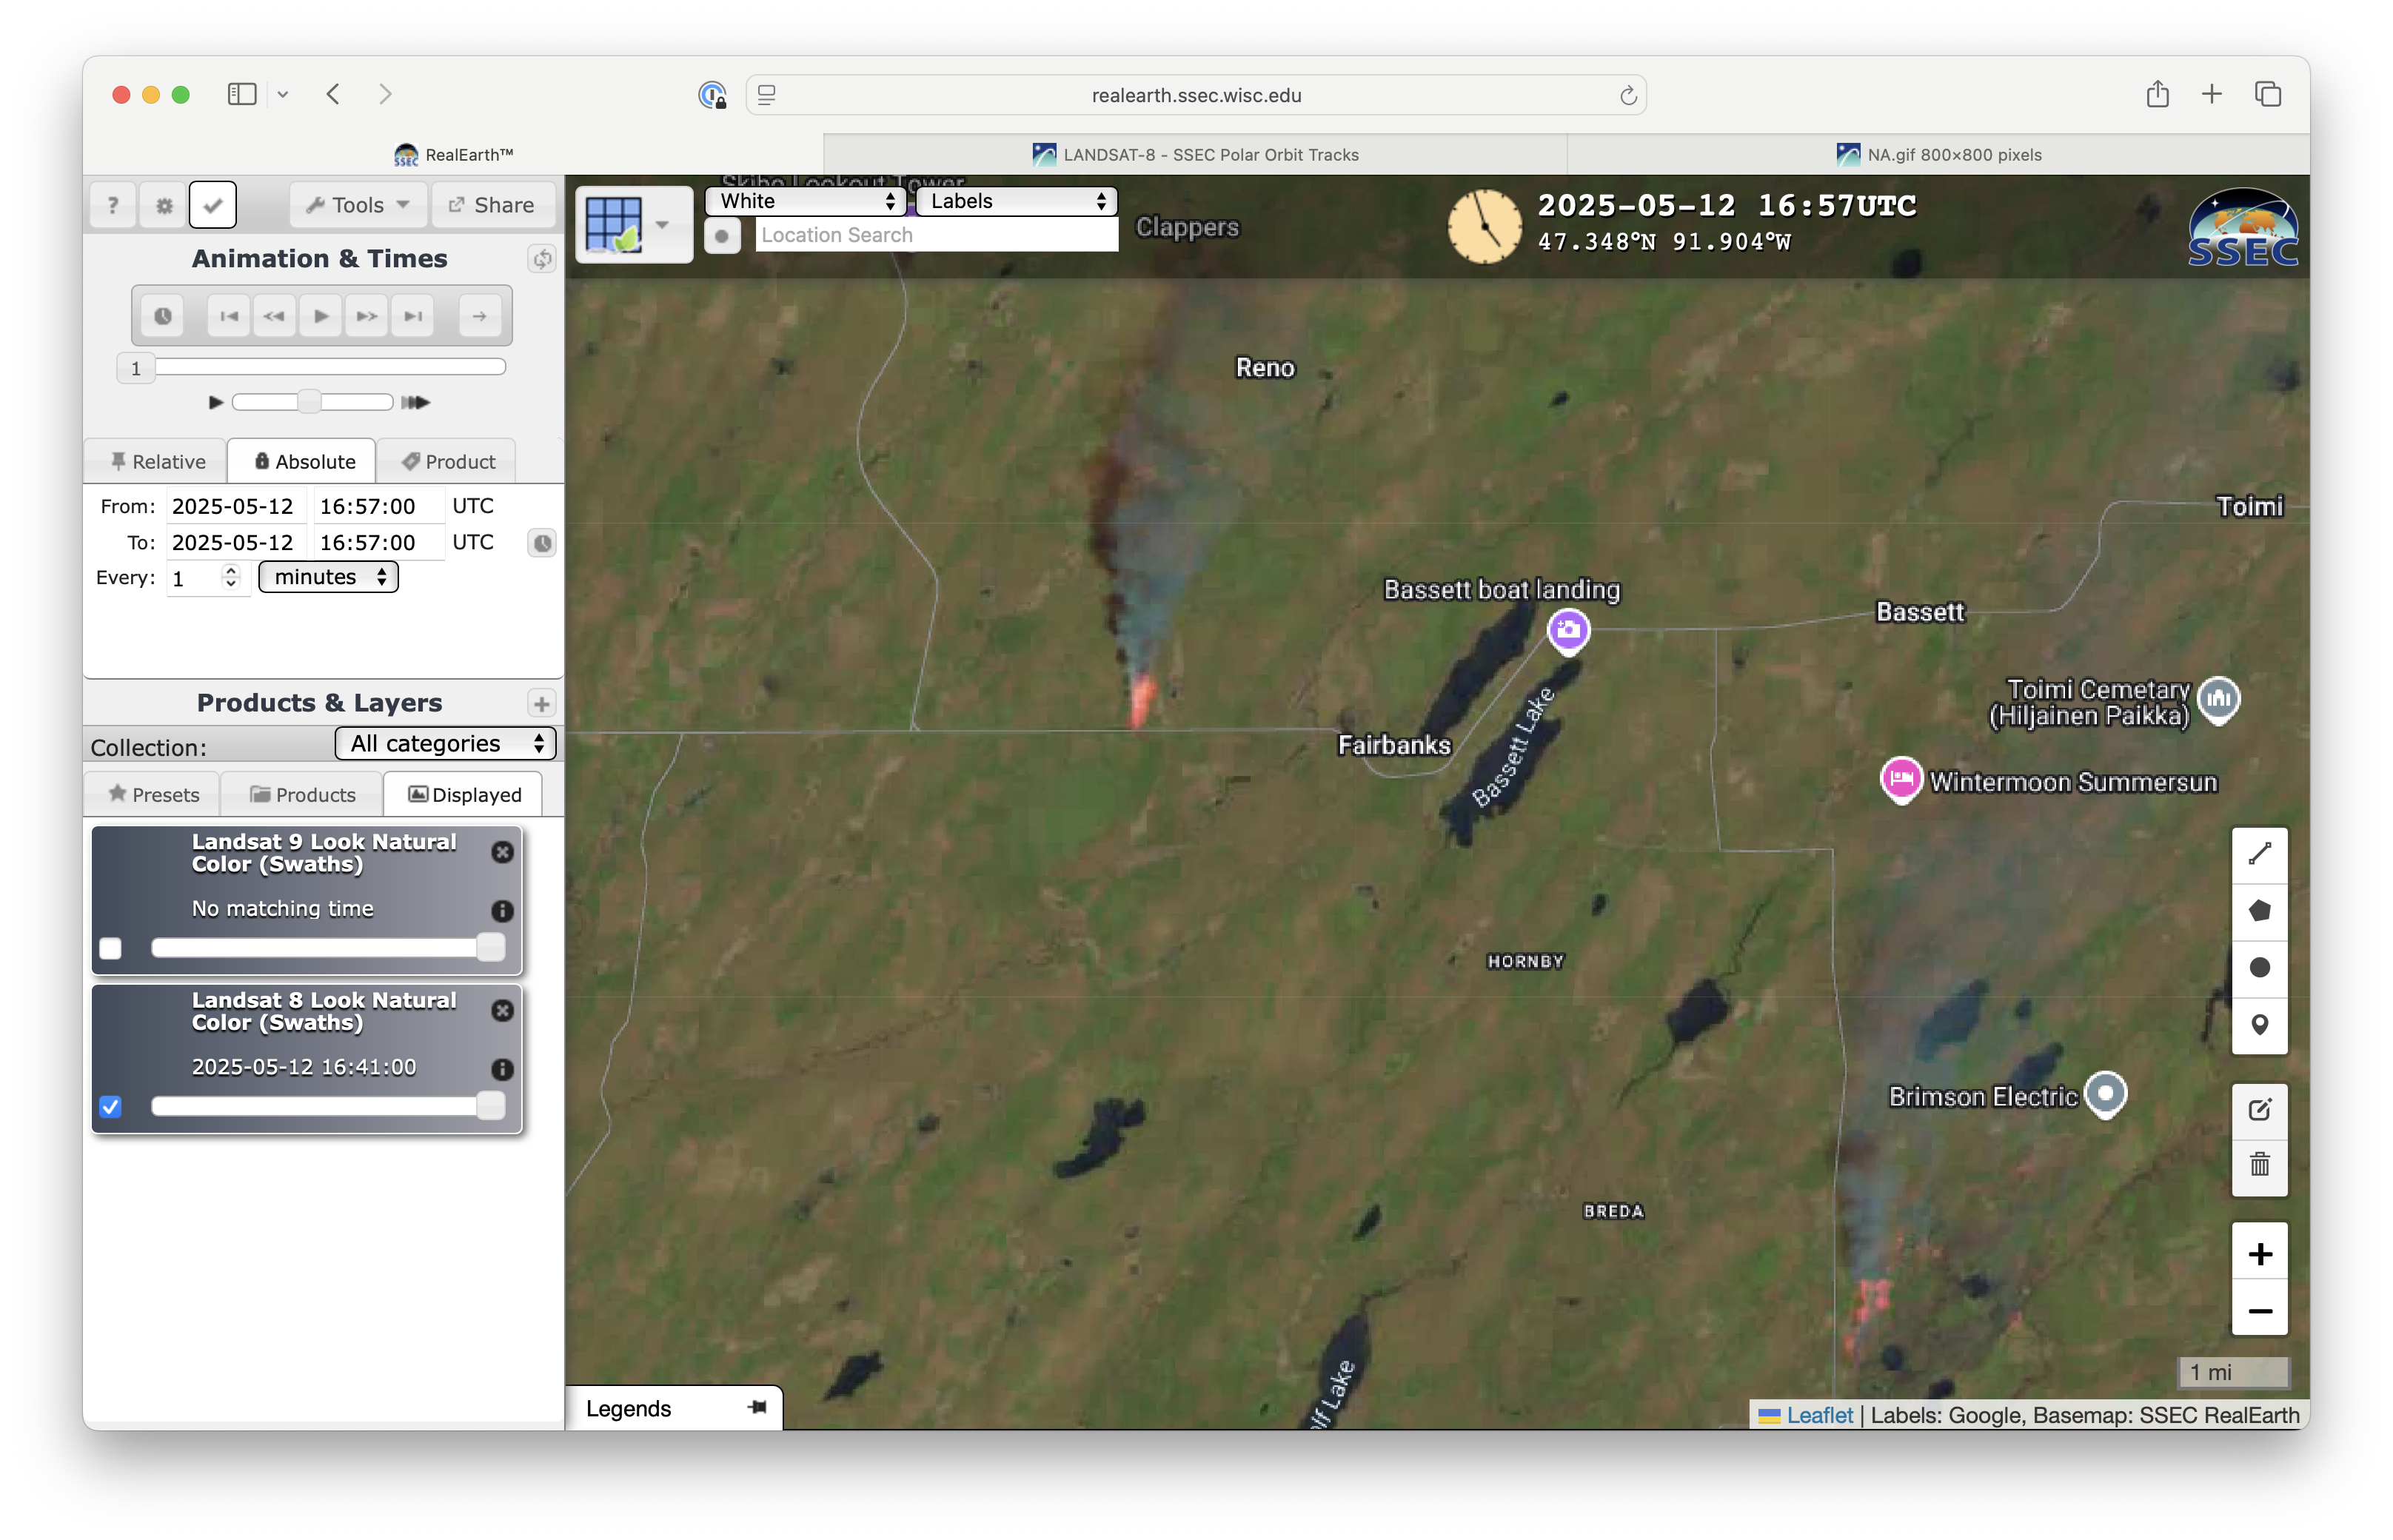Open the Labels overlay dropdown
The width and height of the screenshot is (2393, 1540).
click(x=1017, y=201)
